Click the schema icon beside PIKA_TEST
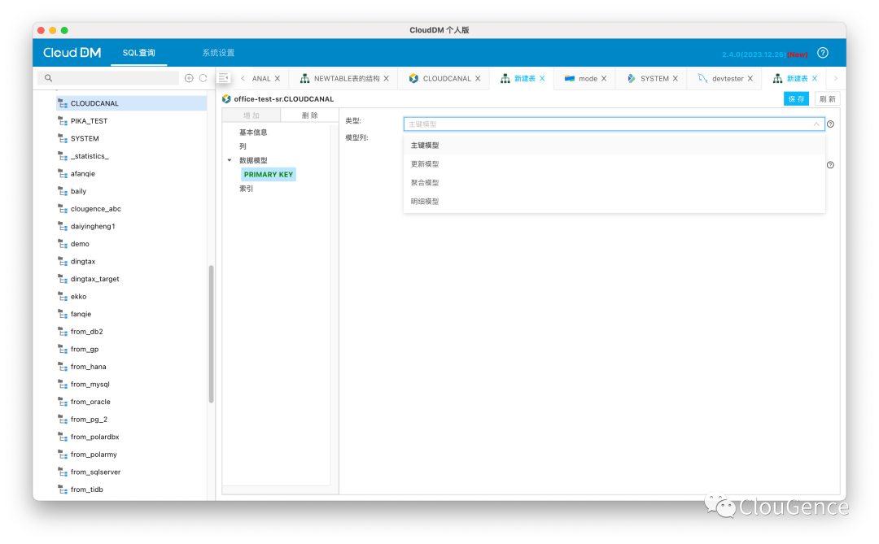The height and width of the screenshot is (544, 879). 63,121
